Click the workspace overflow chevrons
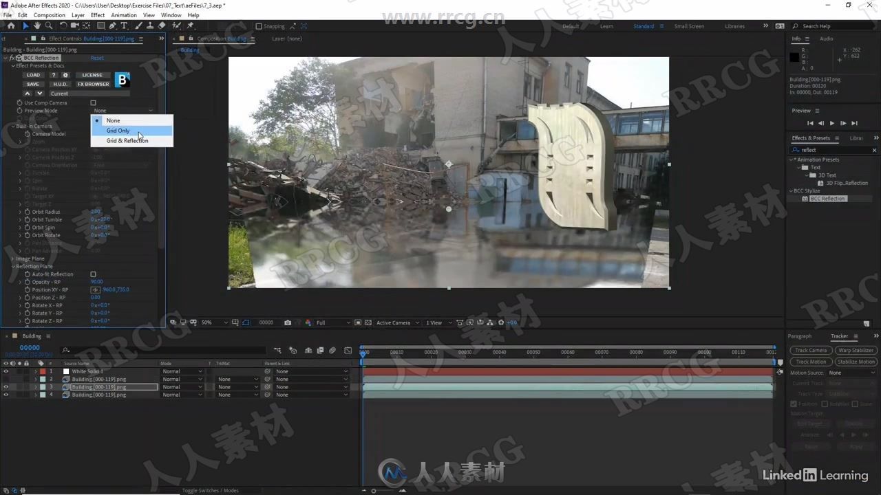 click(x=765, y=26)
